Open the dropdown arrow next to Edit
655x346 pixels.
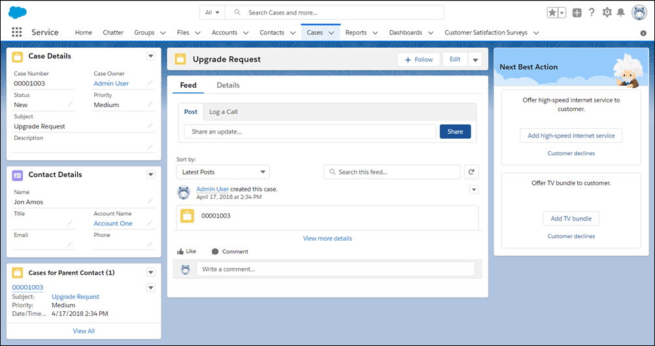point(475,60)
